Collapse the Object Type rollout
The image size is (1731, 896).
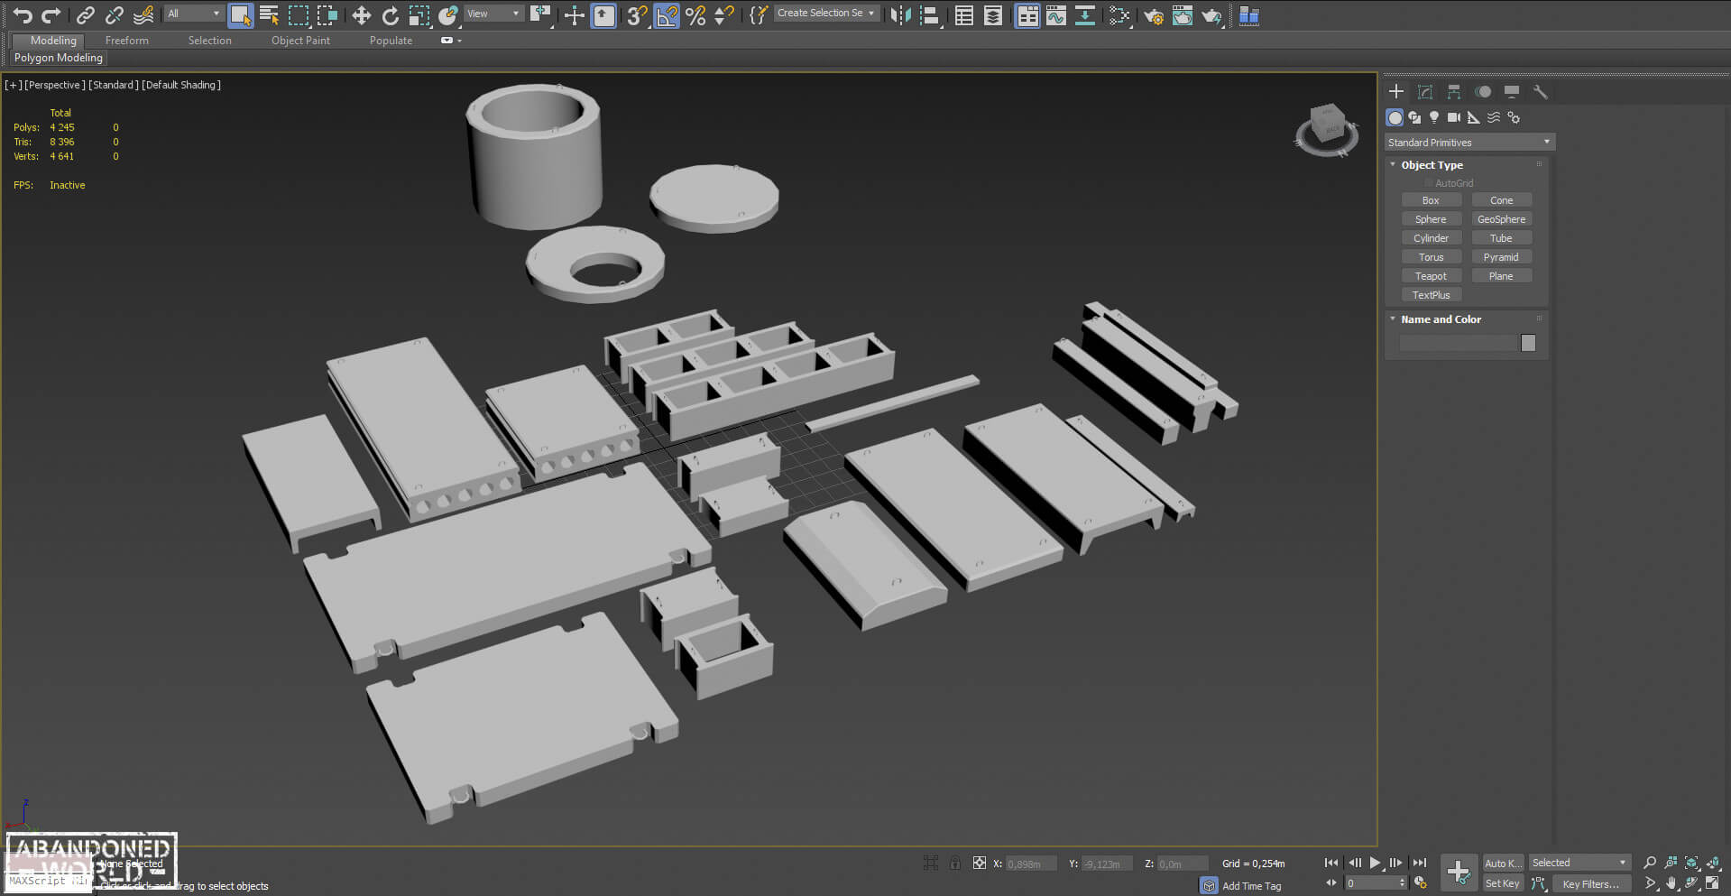pos(1432,165)
